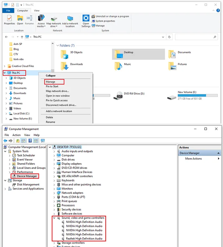
Task: Expand Network adapters in the device list
Action: pyautogui.click(x=54, y=193)
